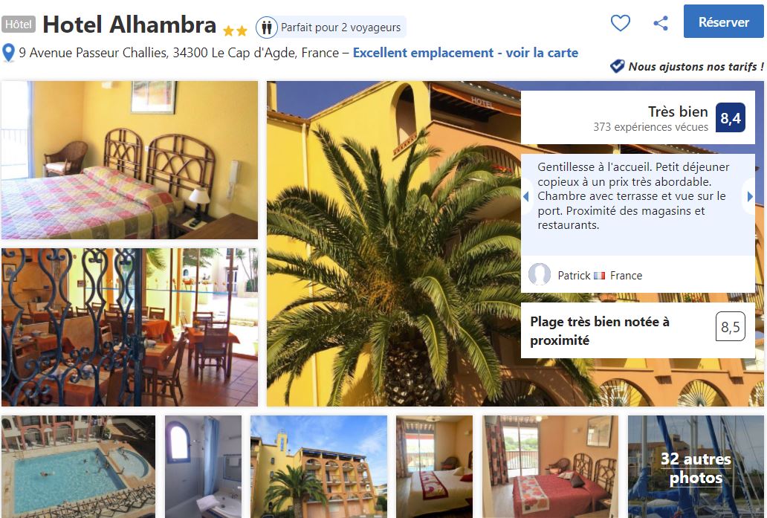Open the bathroom photo thumbnail
This screenshot has height=518, width=767.
pyautogui.click(x=203, y=467)
